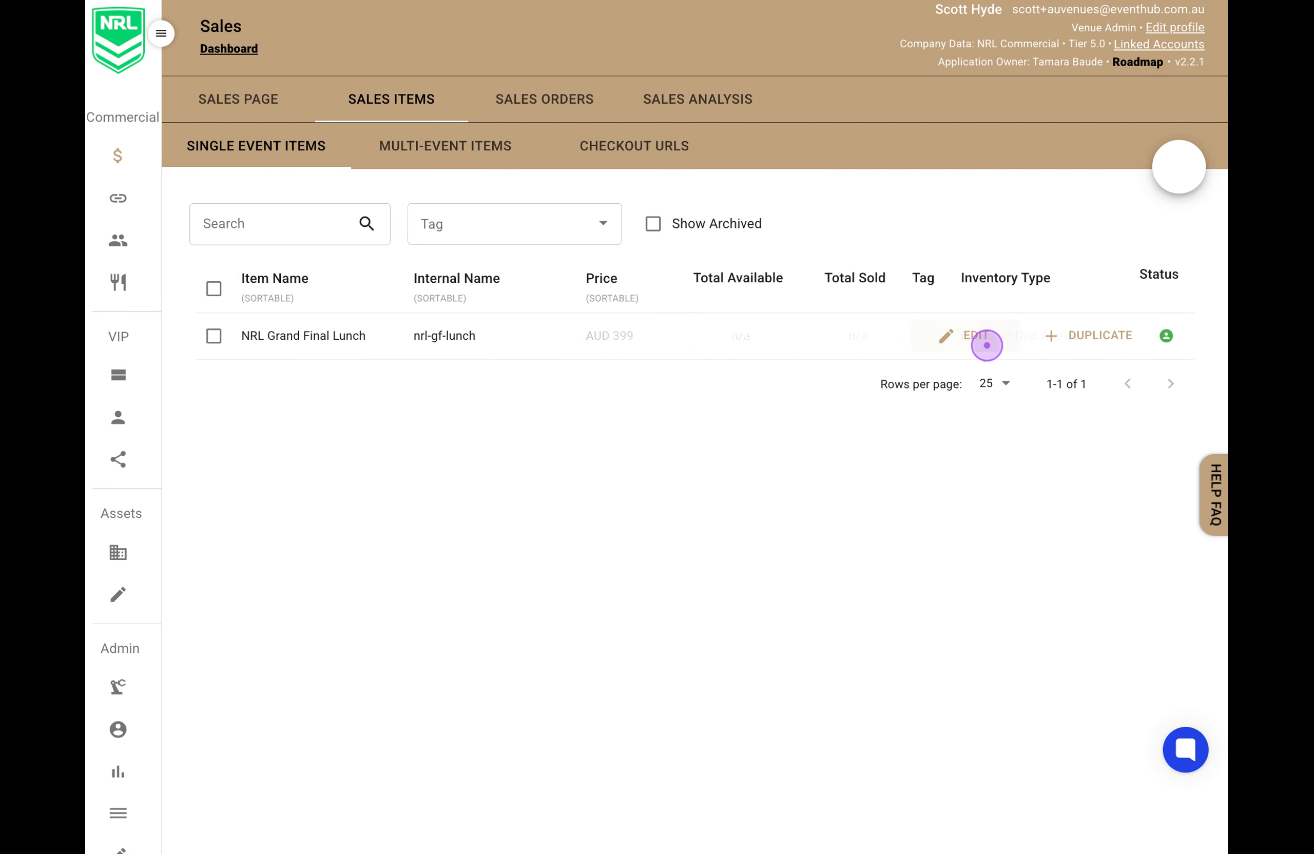
Task: Click the 'nrl-gf-lunch' internal name cell
Action: (x=444, y=336)
